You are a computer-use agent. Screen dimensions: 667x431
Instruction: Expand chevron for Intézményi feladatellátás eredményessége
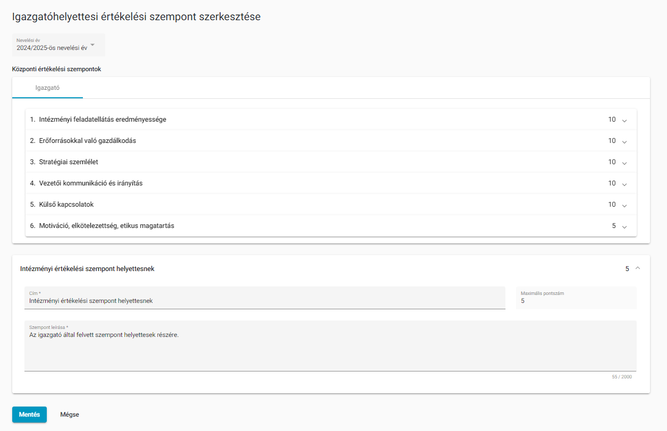point(624,120)
